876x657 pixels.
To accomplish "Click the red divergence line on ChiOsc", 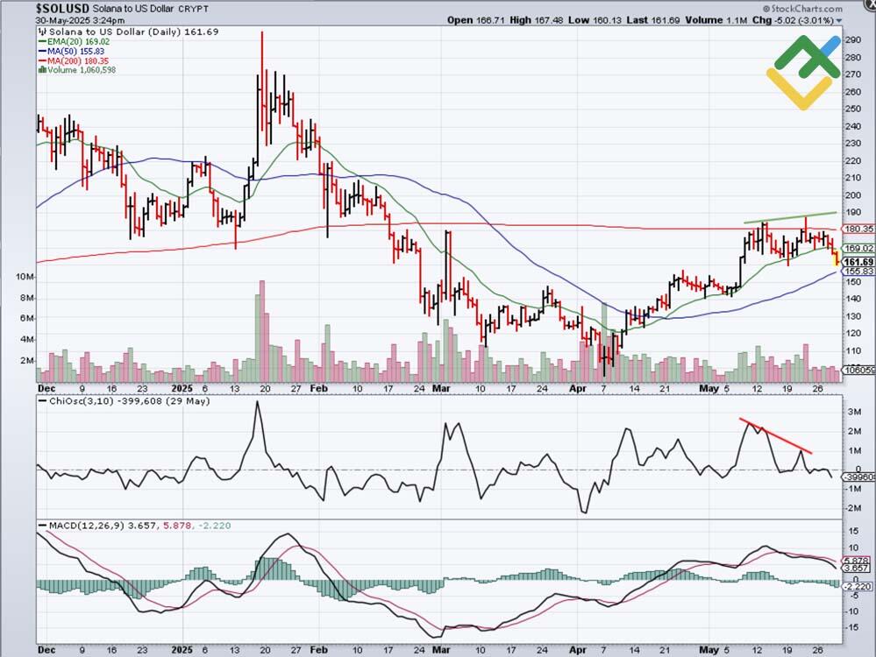I will [775, 435].
